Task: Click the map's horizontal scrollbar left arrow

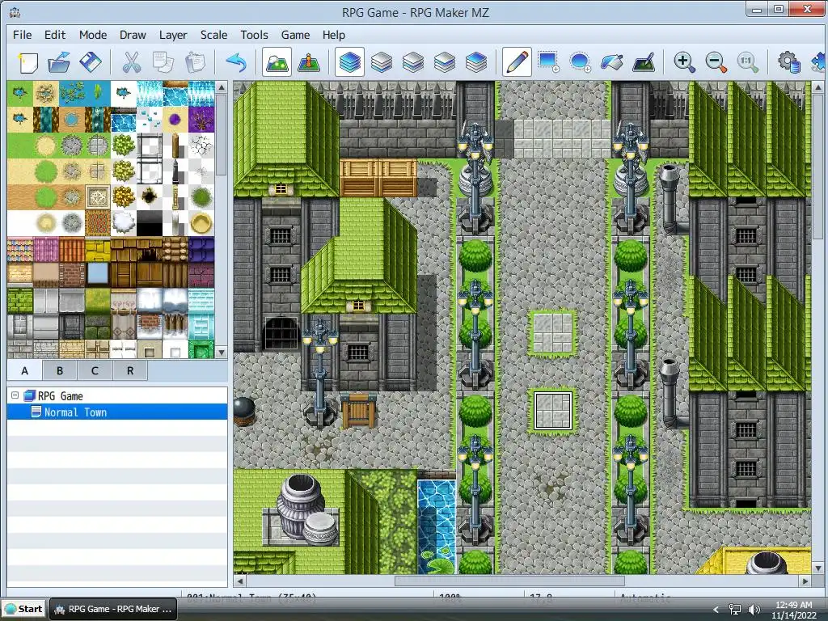Action: pyautogui.click(x=239, y=581)
